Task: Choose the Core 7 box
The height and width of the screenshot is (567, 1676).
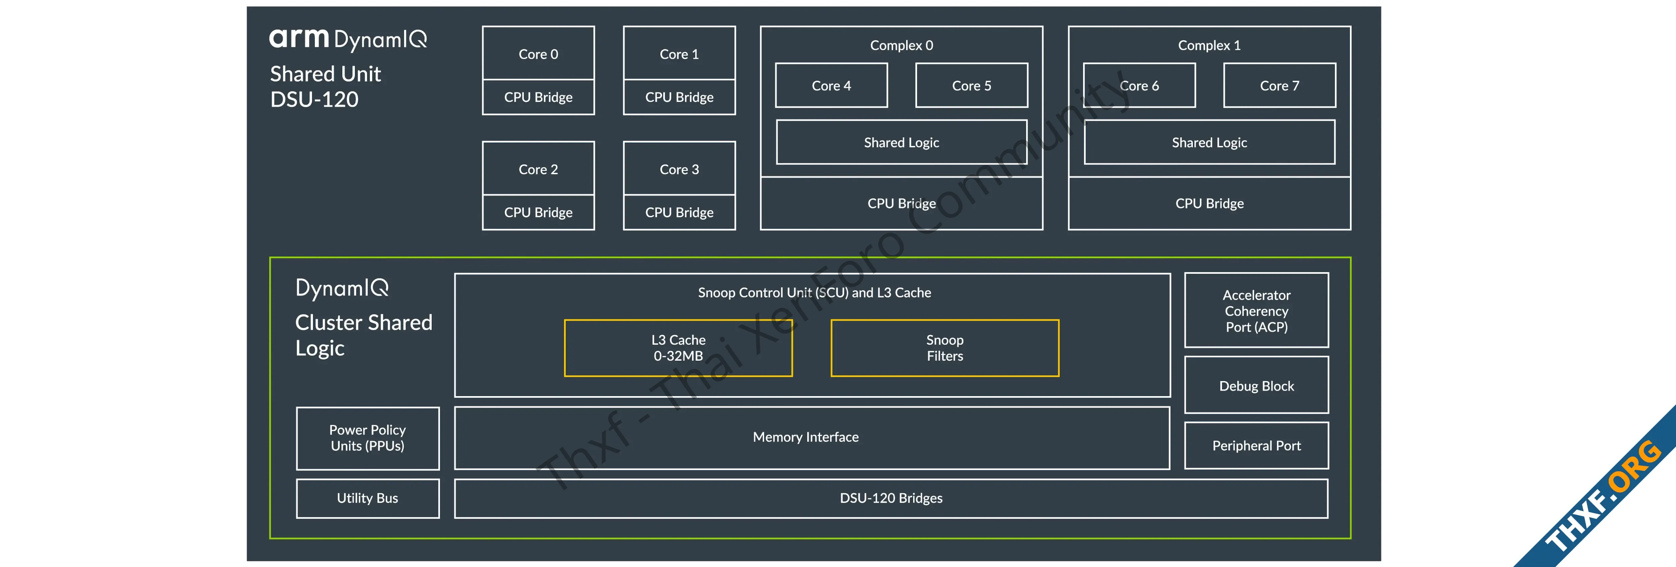Action: (x=1279, y=86)
